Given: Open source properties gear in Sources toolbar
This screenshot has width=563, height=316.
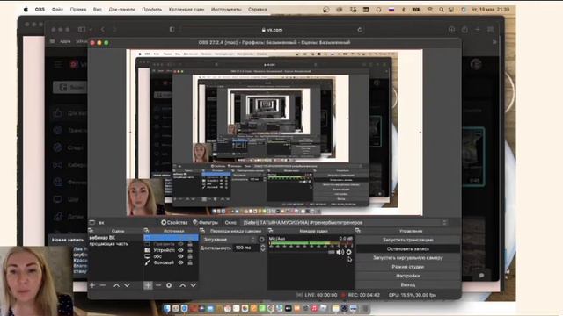Looking at the screenshot, I should [x=169, y=285].
